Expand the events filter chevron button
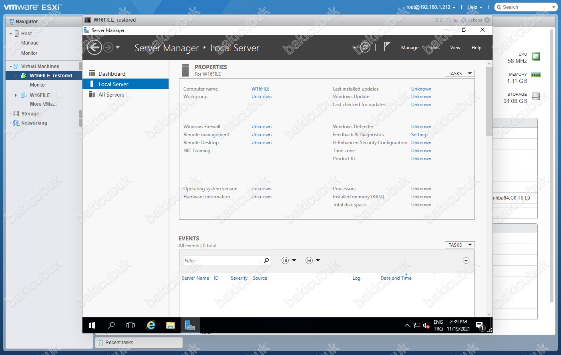561x355 pixels. (466, 260)
